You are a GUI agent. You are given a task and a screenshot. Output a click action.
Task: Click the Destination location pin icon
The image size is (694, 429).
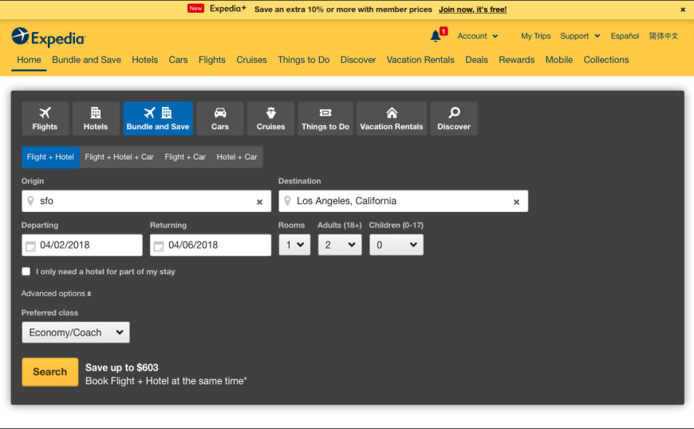coord(287,201)
